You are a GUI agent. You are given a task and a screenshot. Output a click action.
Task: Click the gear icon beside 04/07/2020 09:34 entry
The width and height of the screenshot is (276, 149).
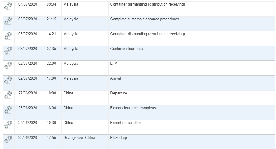tap(8, 6)
